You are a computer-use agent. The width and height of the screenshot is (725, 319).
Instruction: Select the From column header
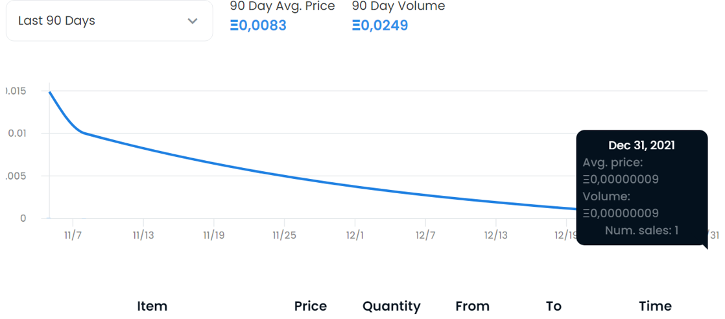[473, 306]
